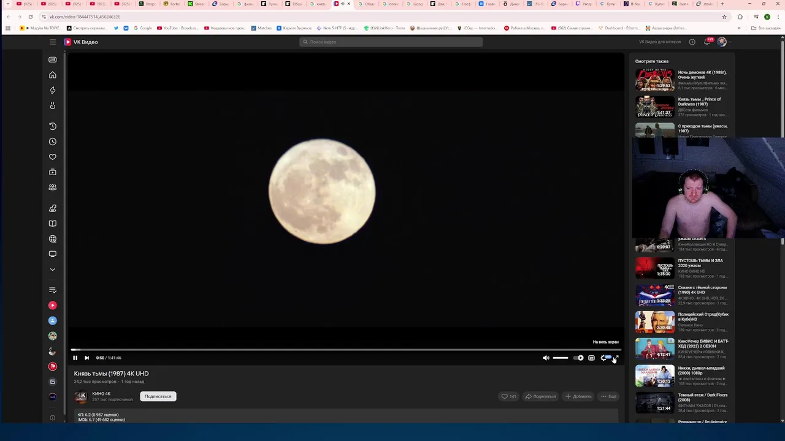Click the VK Видео logo

tap(81, 42)
